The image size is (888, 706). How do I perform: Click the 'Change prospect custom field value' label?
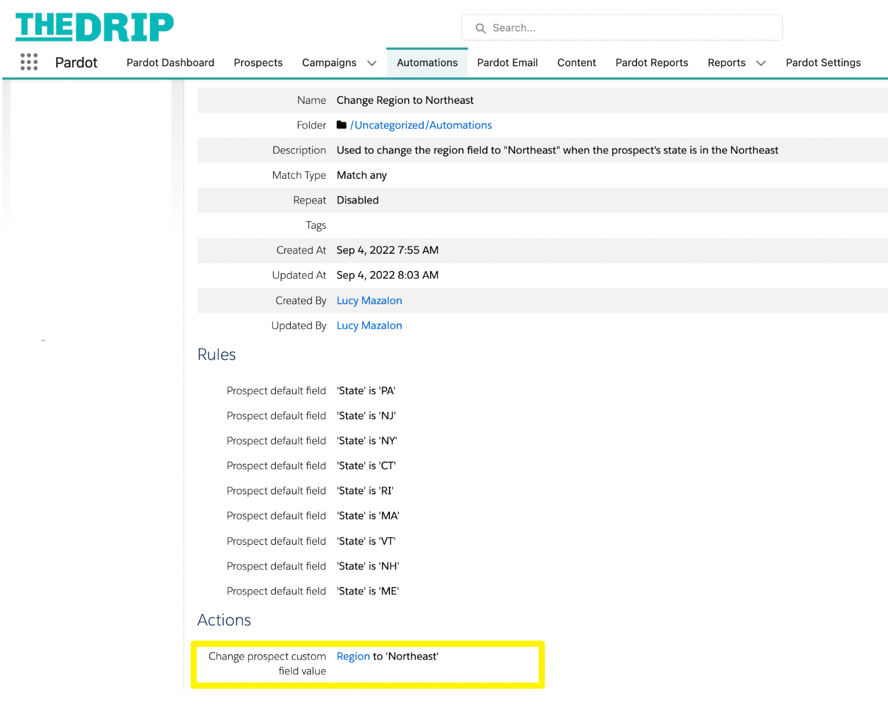coord(267,664)
